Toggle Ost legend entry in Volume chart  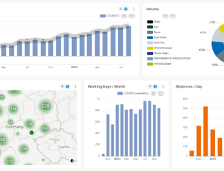pyautogui.click(x=153, y=27)
